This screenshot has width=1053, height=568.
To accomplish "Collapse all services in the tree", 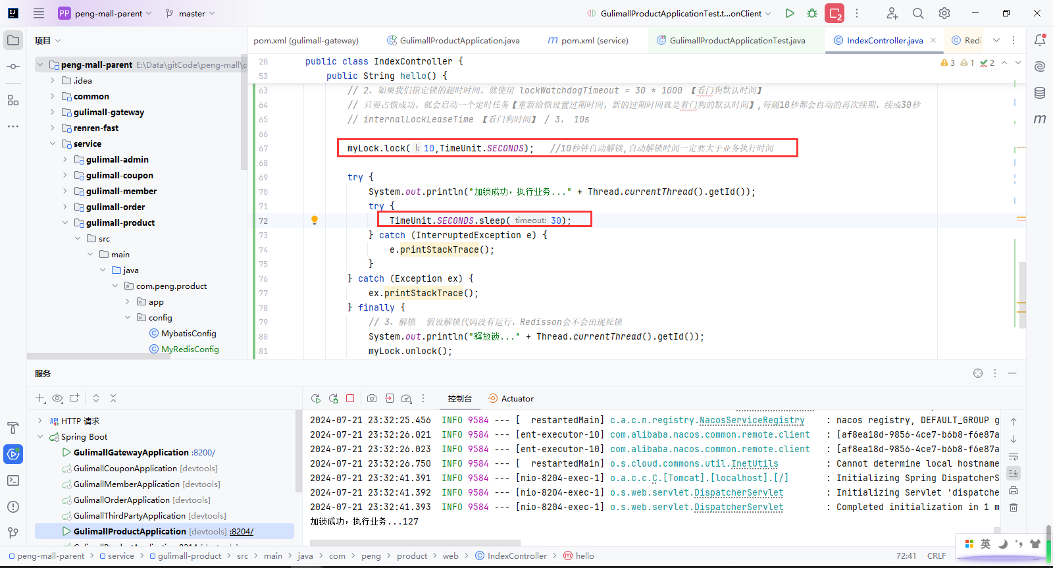I will pos(113,398).
